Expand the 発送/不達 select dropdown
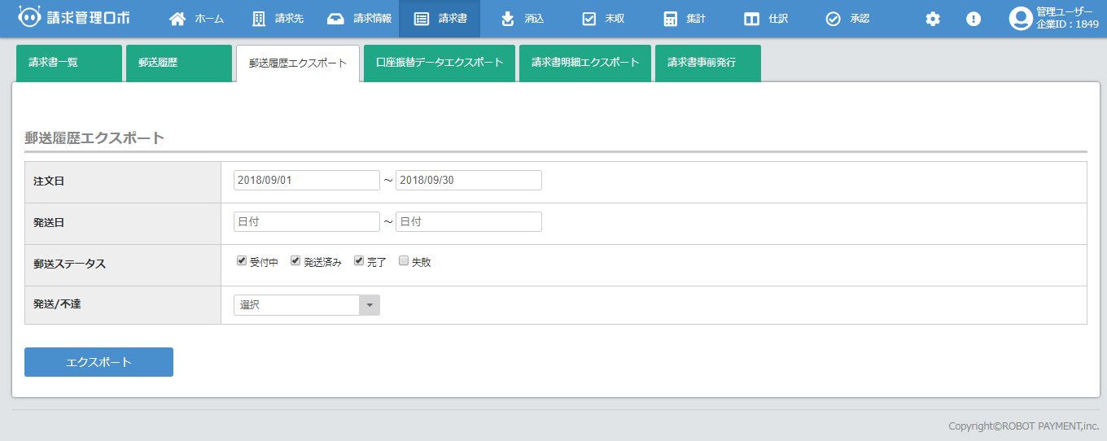Viewport: 1107px width, 441px height. pyautogui.click(x=306, y=305)
